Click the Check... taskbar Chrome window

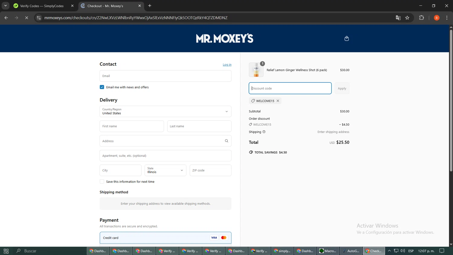[374, 251]
